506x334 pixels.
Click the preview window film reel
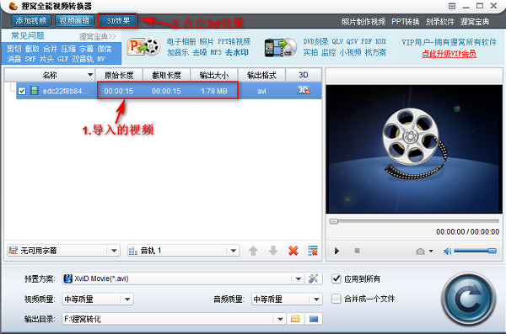tap(414, 144)
